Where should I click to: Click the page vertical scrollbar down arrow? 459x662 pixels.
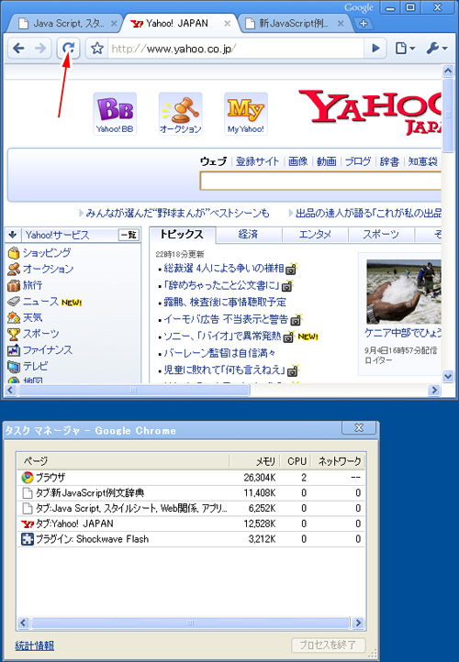coord(448,376)
